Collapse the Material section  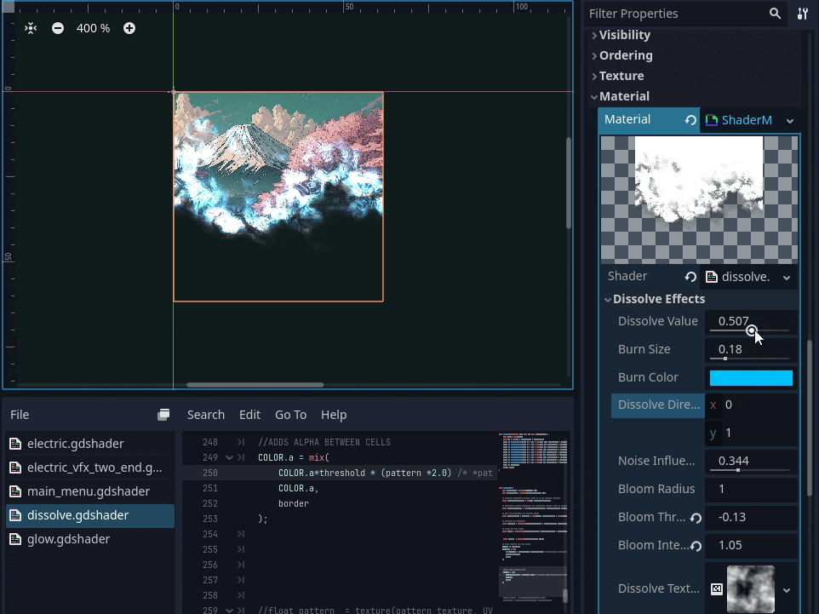coord(624,96)
